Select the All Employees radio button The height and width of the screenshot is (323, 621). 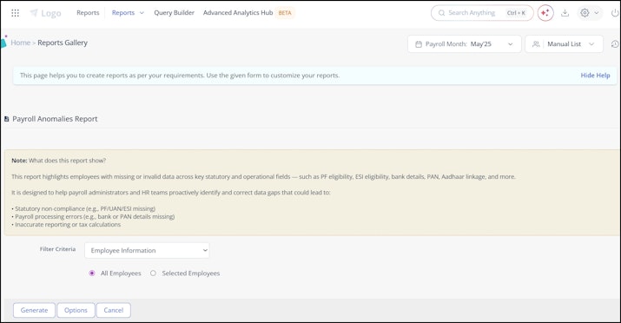pyautogui.click(x=92, y=274)
